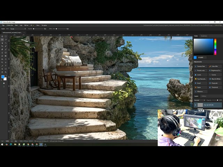Apply the Camera Raw adjustment
This screenshot has width=223, height=167.
pyautogui.click(x=201, y=66)
